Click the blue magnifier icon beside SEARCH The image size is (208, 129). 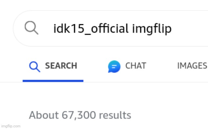click(35, 66)
